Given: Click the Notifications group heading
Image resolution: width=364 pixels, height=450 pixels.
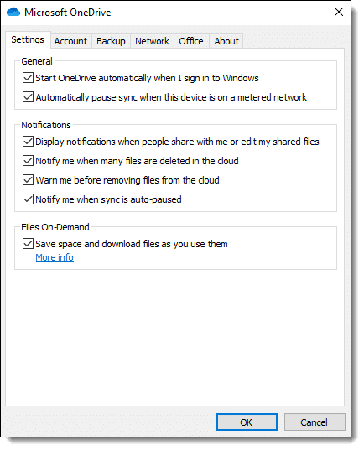Looking at the screenshot, I should [x=46, y=125].
